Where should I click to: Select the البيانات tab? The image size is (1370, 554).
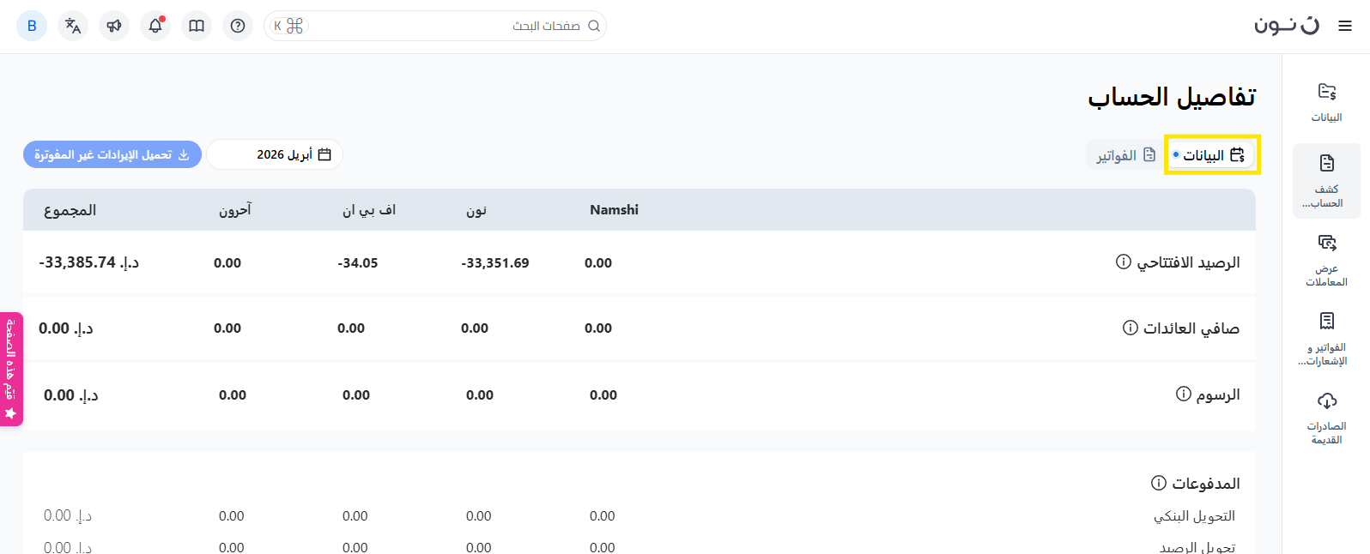pos(1212,155)
